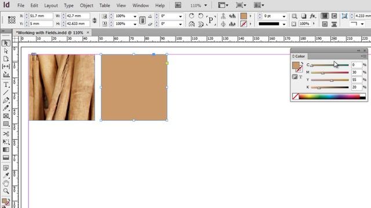The height and width of the screenshot is (208, 371).
Task: Toggle formatting affects container in Color panel
Action: click(295, 77)
